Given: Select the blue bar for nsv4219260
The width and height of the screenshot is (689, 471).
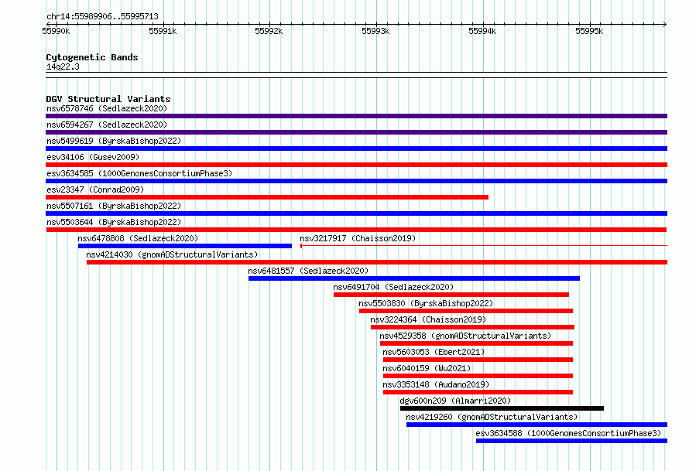Looking at the screenshot, I should 536,425.
